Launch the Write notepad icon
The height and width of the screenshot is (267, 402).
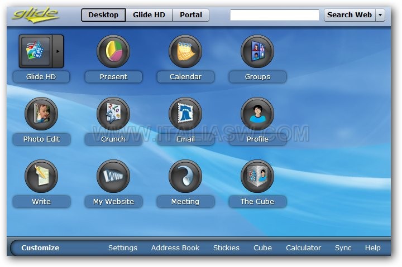click(41, 176)
